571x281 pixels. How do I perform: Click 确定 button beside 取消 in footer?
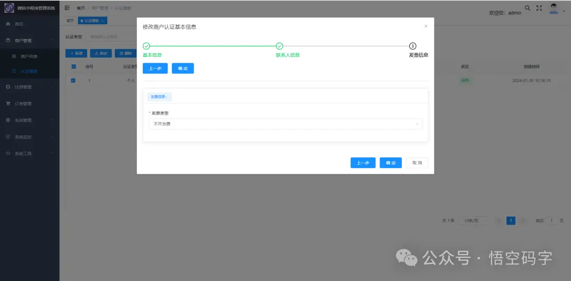(391, 163)
